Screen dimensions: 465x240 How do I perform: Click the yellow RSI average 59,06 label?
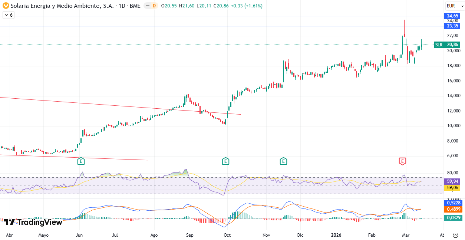point(453,188)
